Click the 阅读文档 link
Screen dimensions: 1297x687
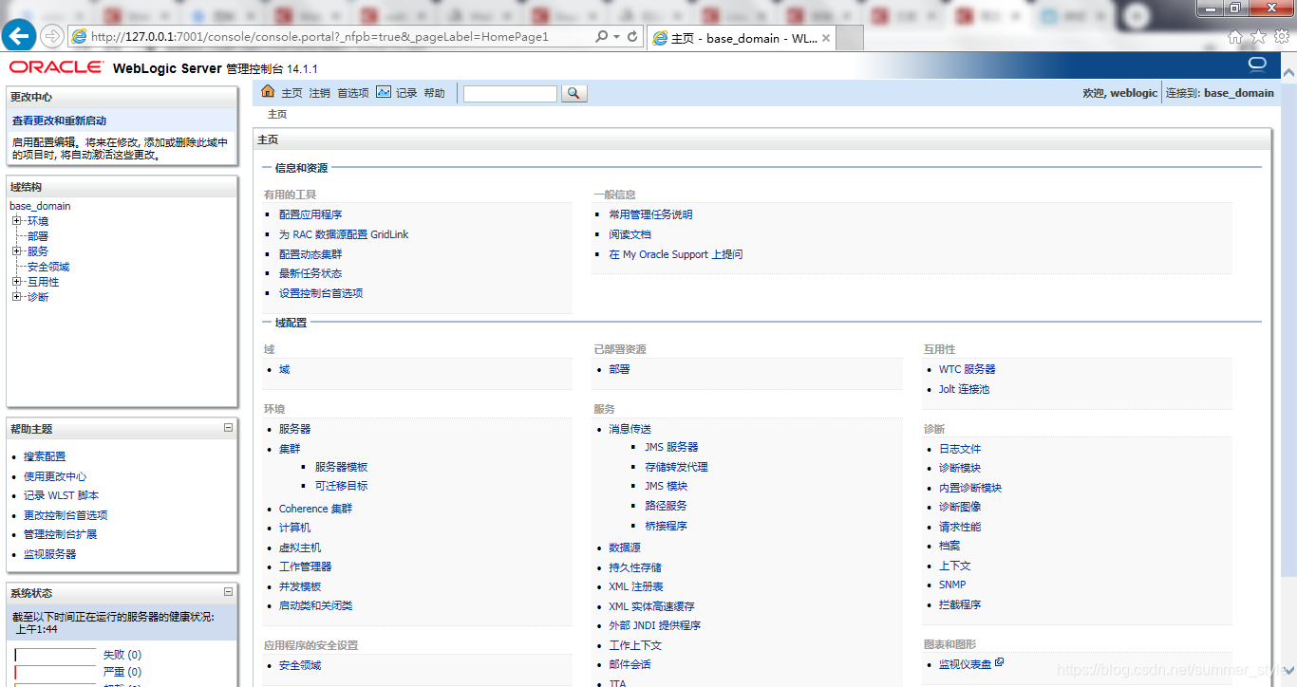point(630,234)
